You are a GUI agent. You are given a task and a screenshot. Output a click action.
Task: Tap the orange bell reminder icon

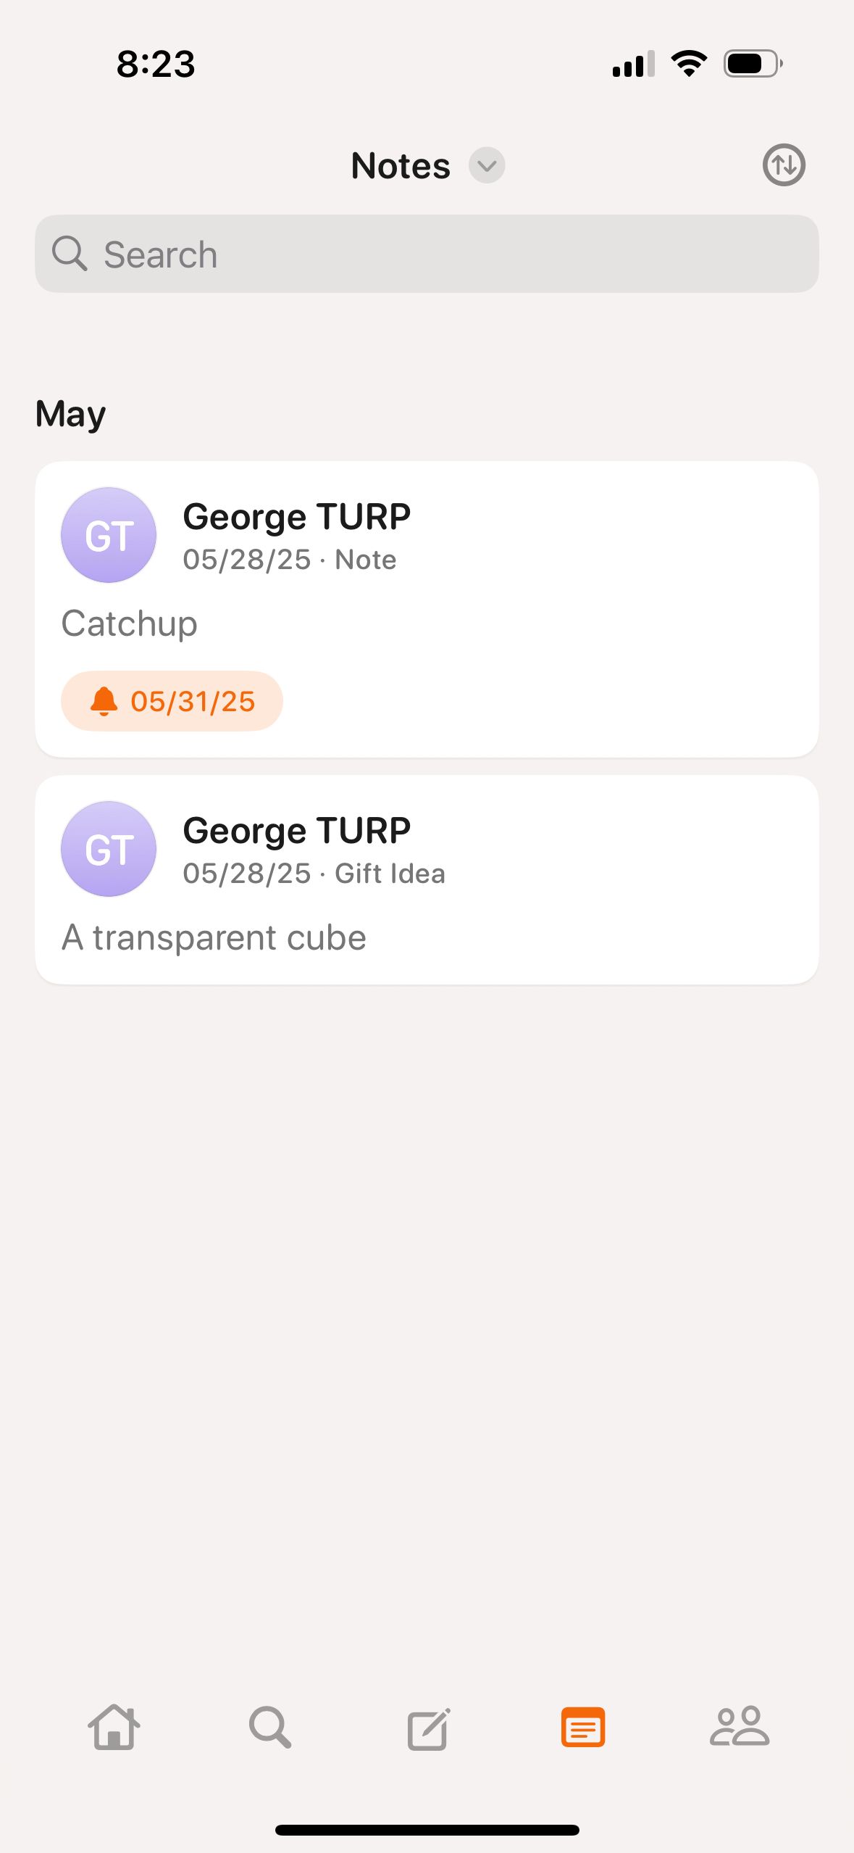pyautogui.click(x=104, y=701)
